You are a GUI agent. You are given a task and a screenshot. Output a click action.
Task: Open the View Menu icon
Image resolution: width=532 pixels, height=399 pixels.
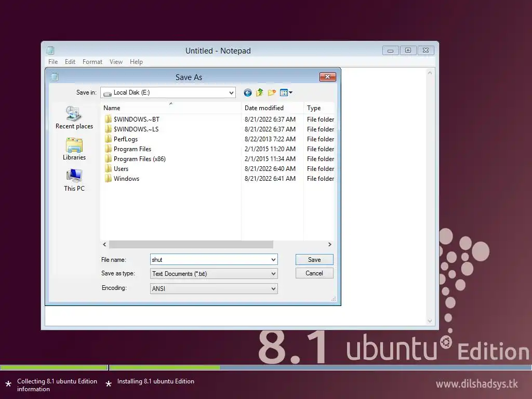coord(286,92)
